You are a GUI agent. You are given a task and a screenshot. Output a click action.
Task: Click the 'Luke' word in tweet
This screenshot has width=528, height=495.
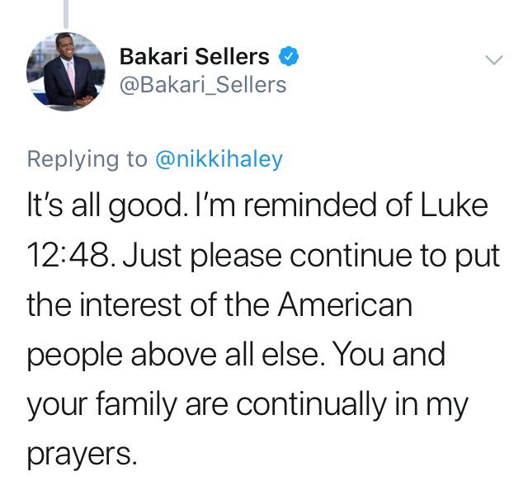[x=455, y=205]
